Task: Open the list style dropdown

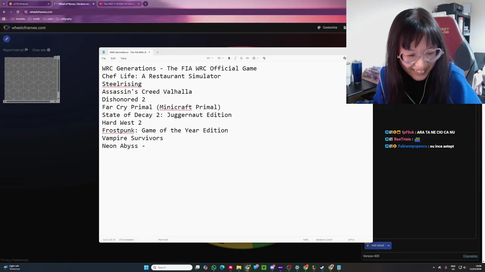Action: click(x=220, y=58)
